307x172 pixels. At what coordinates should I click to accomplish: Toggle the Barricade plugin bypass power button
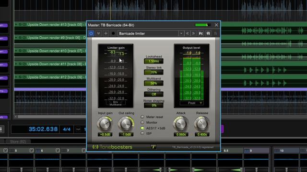click(x=91, y=33)
